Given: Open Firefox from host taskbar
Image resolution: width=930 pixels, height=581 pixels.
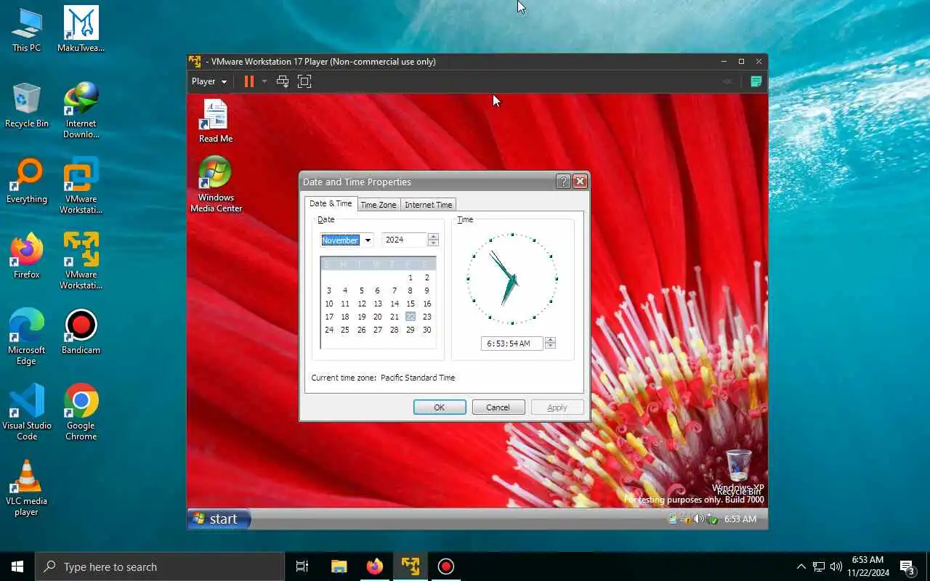Looking at the screenshot, I should coord(375,566).
